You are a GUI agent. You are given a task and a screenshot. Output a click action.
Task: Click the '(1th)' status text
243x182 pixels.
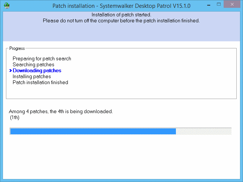click(15, 118)
